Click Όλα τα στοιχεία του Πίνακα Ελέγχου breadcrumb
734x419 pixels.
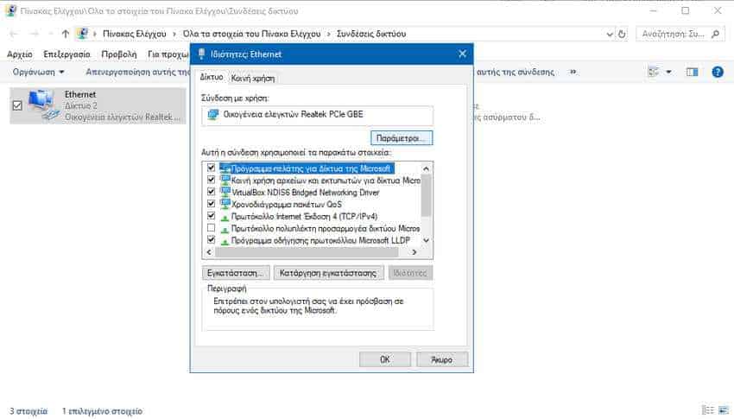point(251,34)
